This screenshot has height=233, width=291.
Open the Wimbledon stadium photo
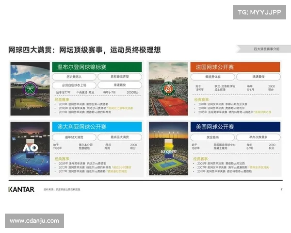[30, 89]
